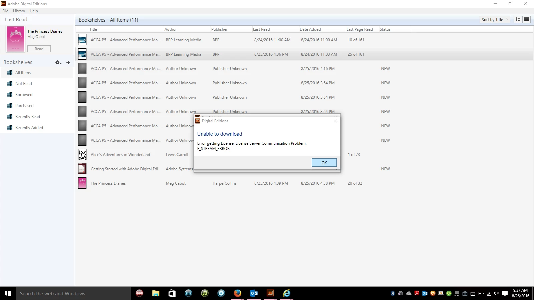Sort by the Author column header
534x300 pixels.
click(x=187, y=29)
